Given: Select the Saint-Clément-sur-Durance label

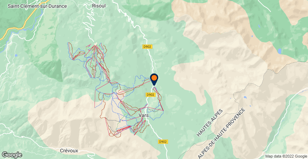Looking at the screenshot, I should click(37, 6).
